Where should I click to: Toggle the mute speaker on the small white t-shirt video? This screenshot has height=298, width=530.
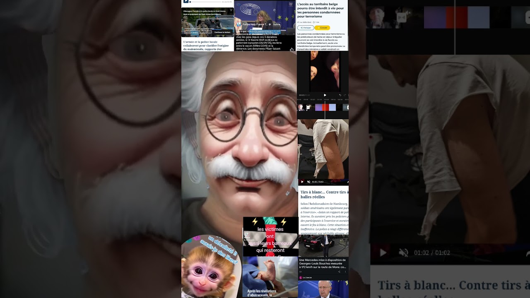tap(308, 182)
